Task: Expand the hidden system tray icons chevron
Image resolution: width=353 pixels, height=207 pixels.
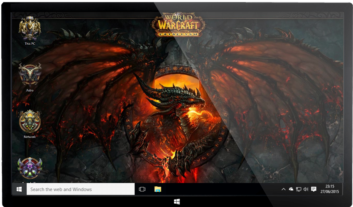Action: click(283, 189)
